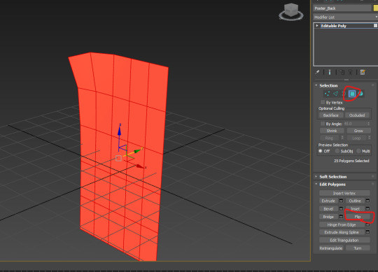Click the red X axis gizmo arrow
Screen dimensions: 378x272
point(140,166)
